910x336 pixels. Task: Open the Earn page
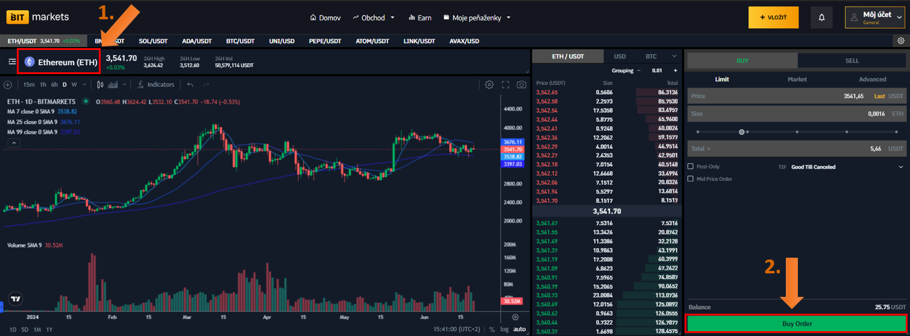tap(420, 17)
